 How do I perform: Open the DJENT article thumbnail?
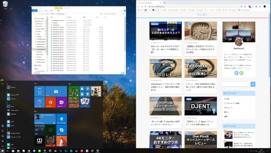tap(200, 106)
